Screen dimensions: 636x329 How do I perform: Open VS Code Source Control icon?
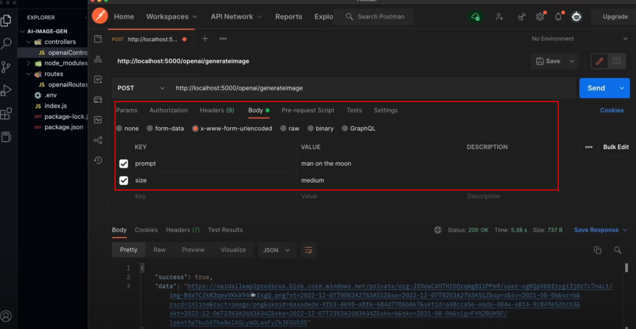pyautogui.click(x=6, y=67)
